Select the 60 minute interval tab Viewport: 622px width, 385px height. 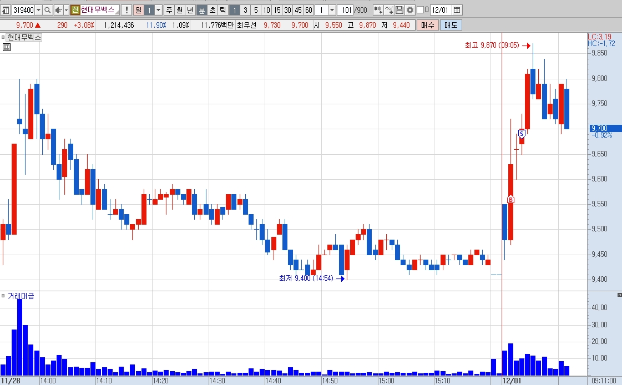click(x=309, y=10)
